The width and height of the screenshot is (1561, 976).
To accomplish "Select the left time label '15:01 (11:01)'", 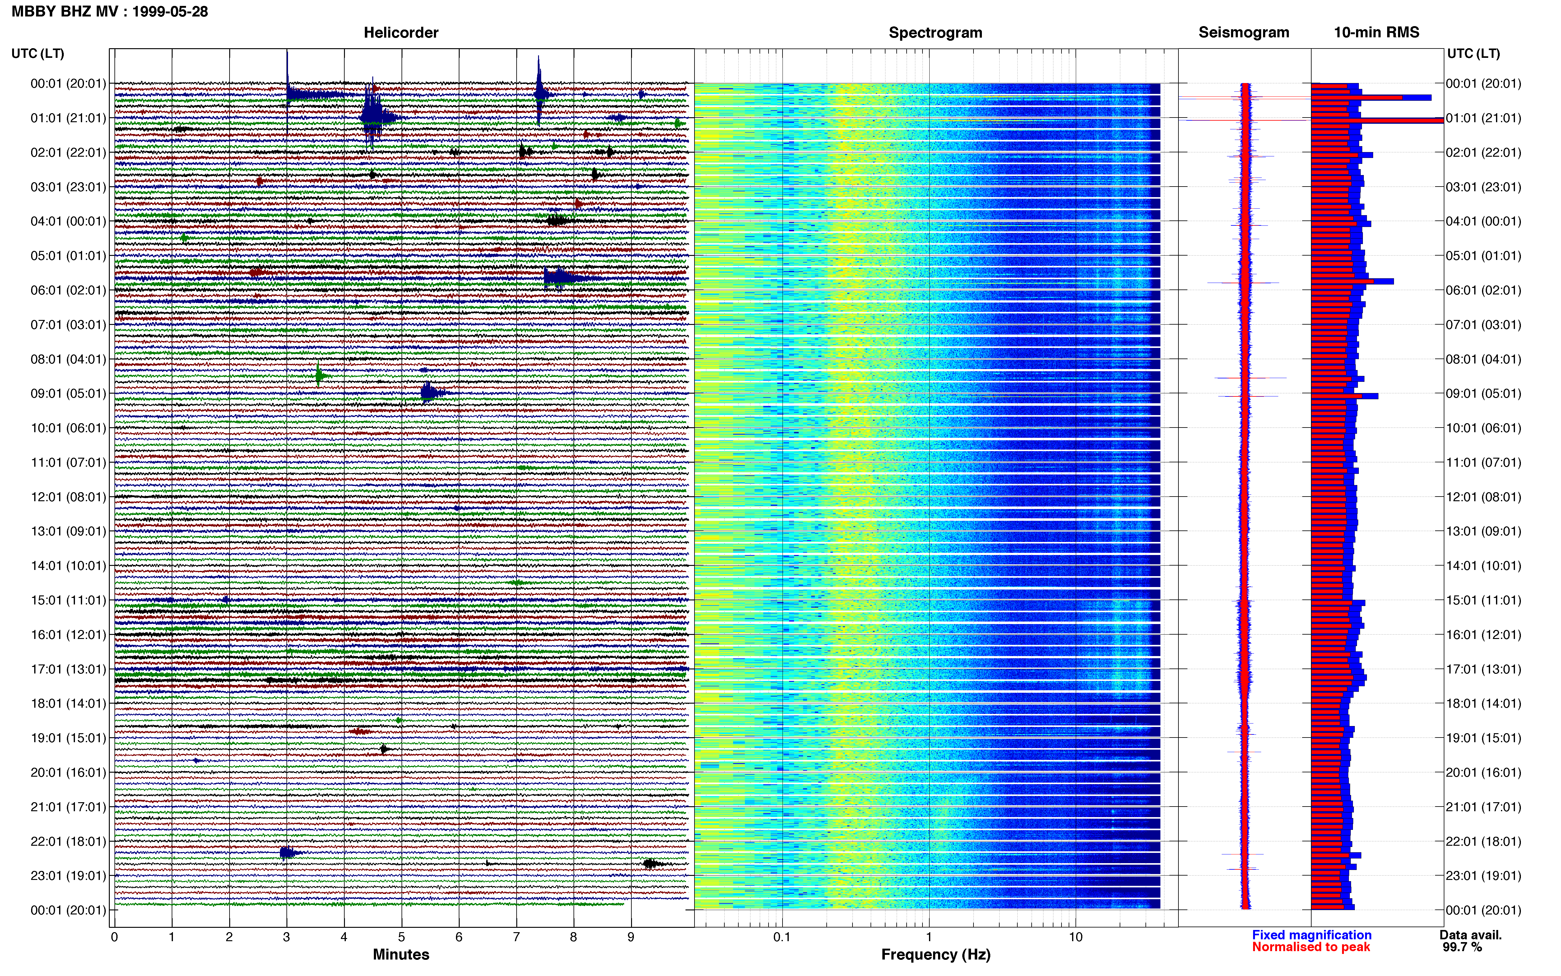I will (x=68, y=600).
